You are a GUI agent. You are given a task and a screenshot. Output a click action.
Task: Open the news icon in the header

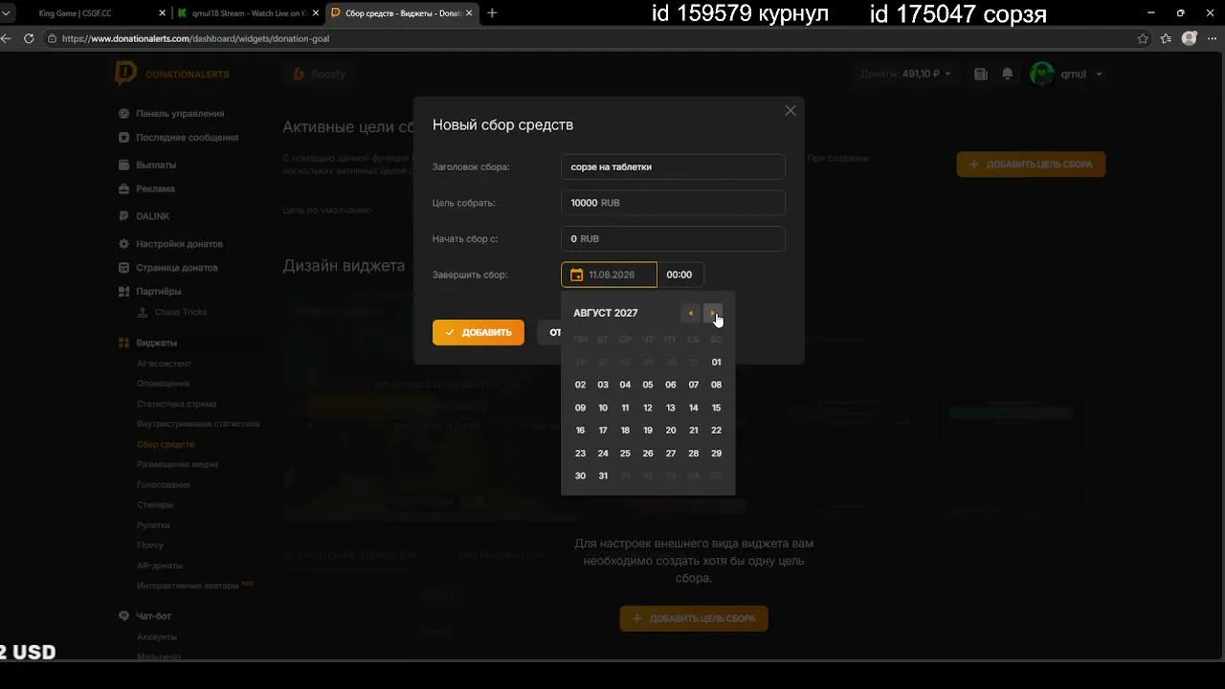pos(981,74)
